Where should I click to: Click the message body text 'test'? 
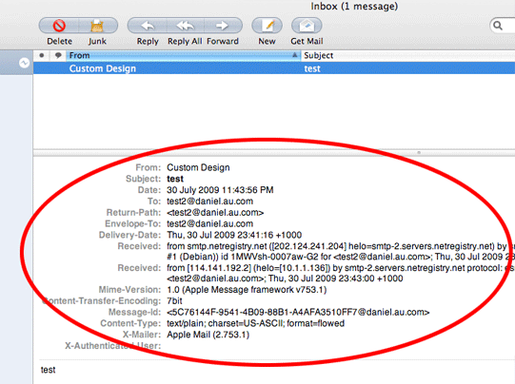tap(48, 370)
